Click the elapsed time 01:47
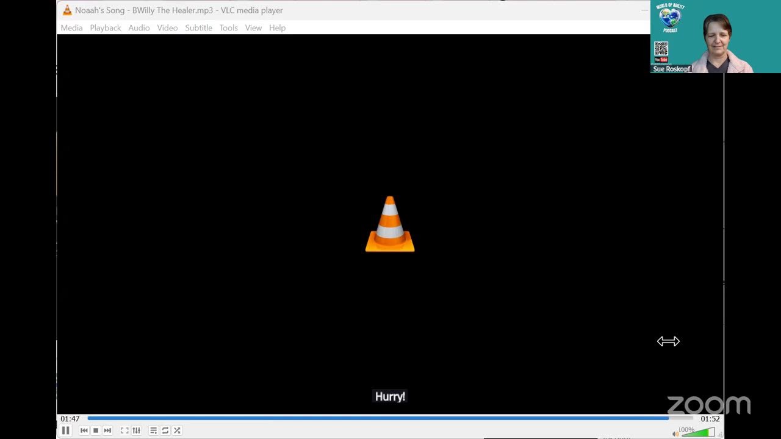 (70, 419)
